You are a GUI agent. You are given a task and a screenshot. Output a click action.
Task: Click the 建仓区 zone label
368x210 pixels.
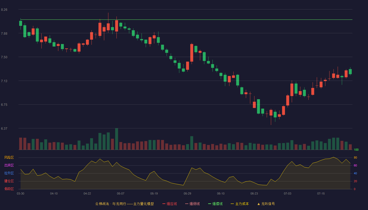9,181
